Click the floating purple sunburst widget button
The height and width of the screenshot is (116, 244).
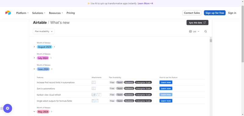point(8,108)
